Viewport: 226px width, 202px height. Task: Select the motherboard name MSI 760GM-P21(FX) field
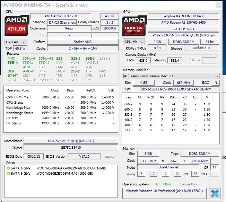coord(71,141)
